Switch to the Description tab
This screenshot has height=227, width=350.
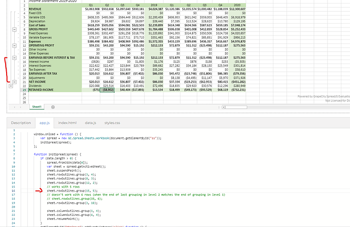[21, 123]
